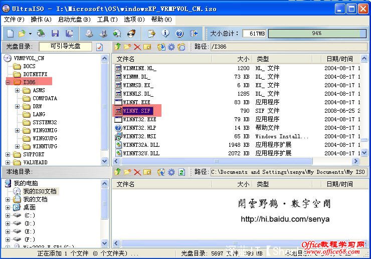The height and width of the screenshot is (259, 371).
Task: Collapse the I386 folder node
Action: point(8,82)
